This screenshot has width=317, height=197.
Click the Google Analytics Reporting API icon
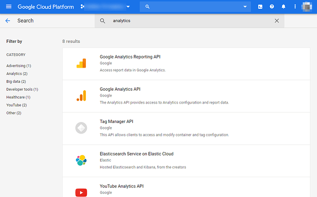pos(81,64)
